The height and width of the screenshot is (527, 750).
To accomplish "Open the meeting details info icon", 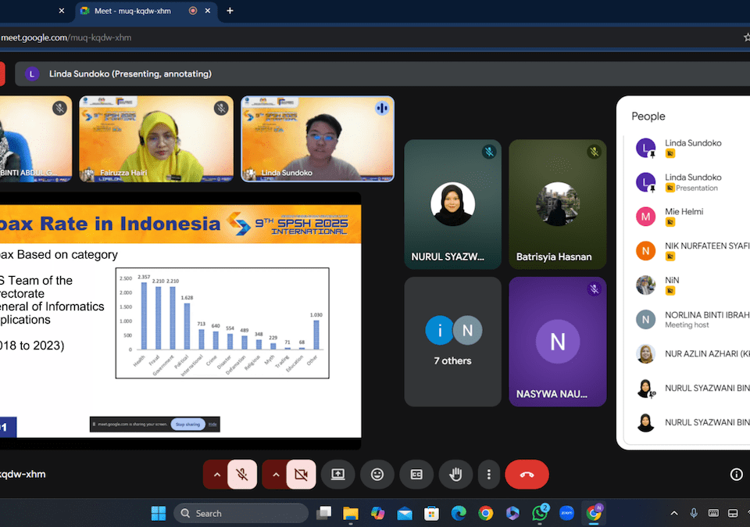I will point(736,474).
